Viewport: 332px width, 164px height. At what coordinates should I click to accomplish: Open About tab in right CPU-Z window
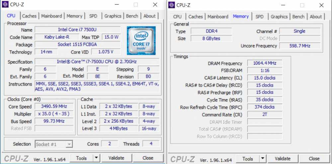point(316,17)
